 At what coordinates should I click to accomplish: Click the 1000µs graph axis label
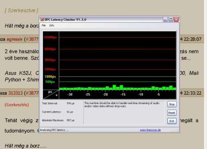(50, 77)
